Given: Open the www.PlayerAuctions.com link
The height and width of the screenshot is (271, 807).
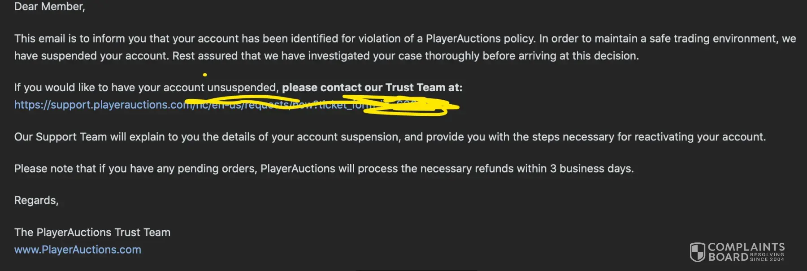Looking at the screenshot, I should 78,250.
